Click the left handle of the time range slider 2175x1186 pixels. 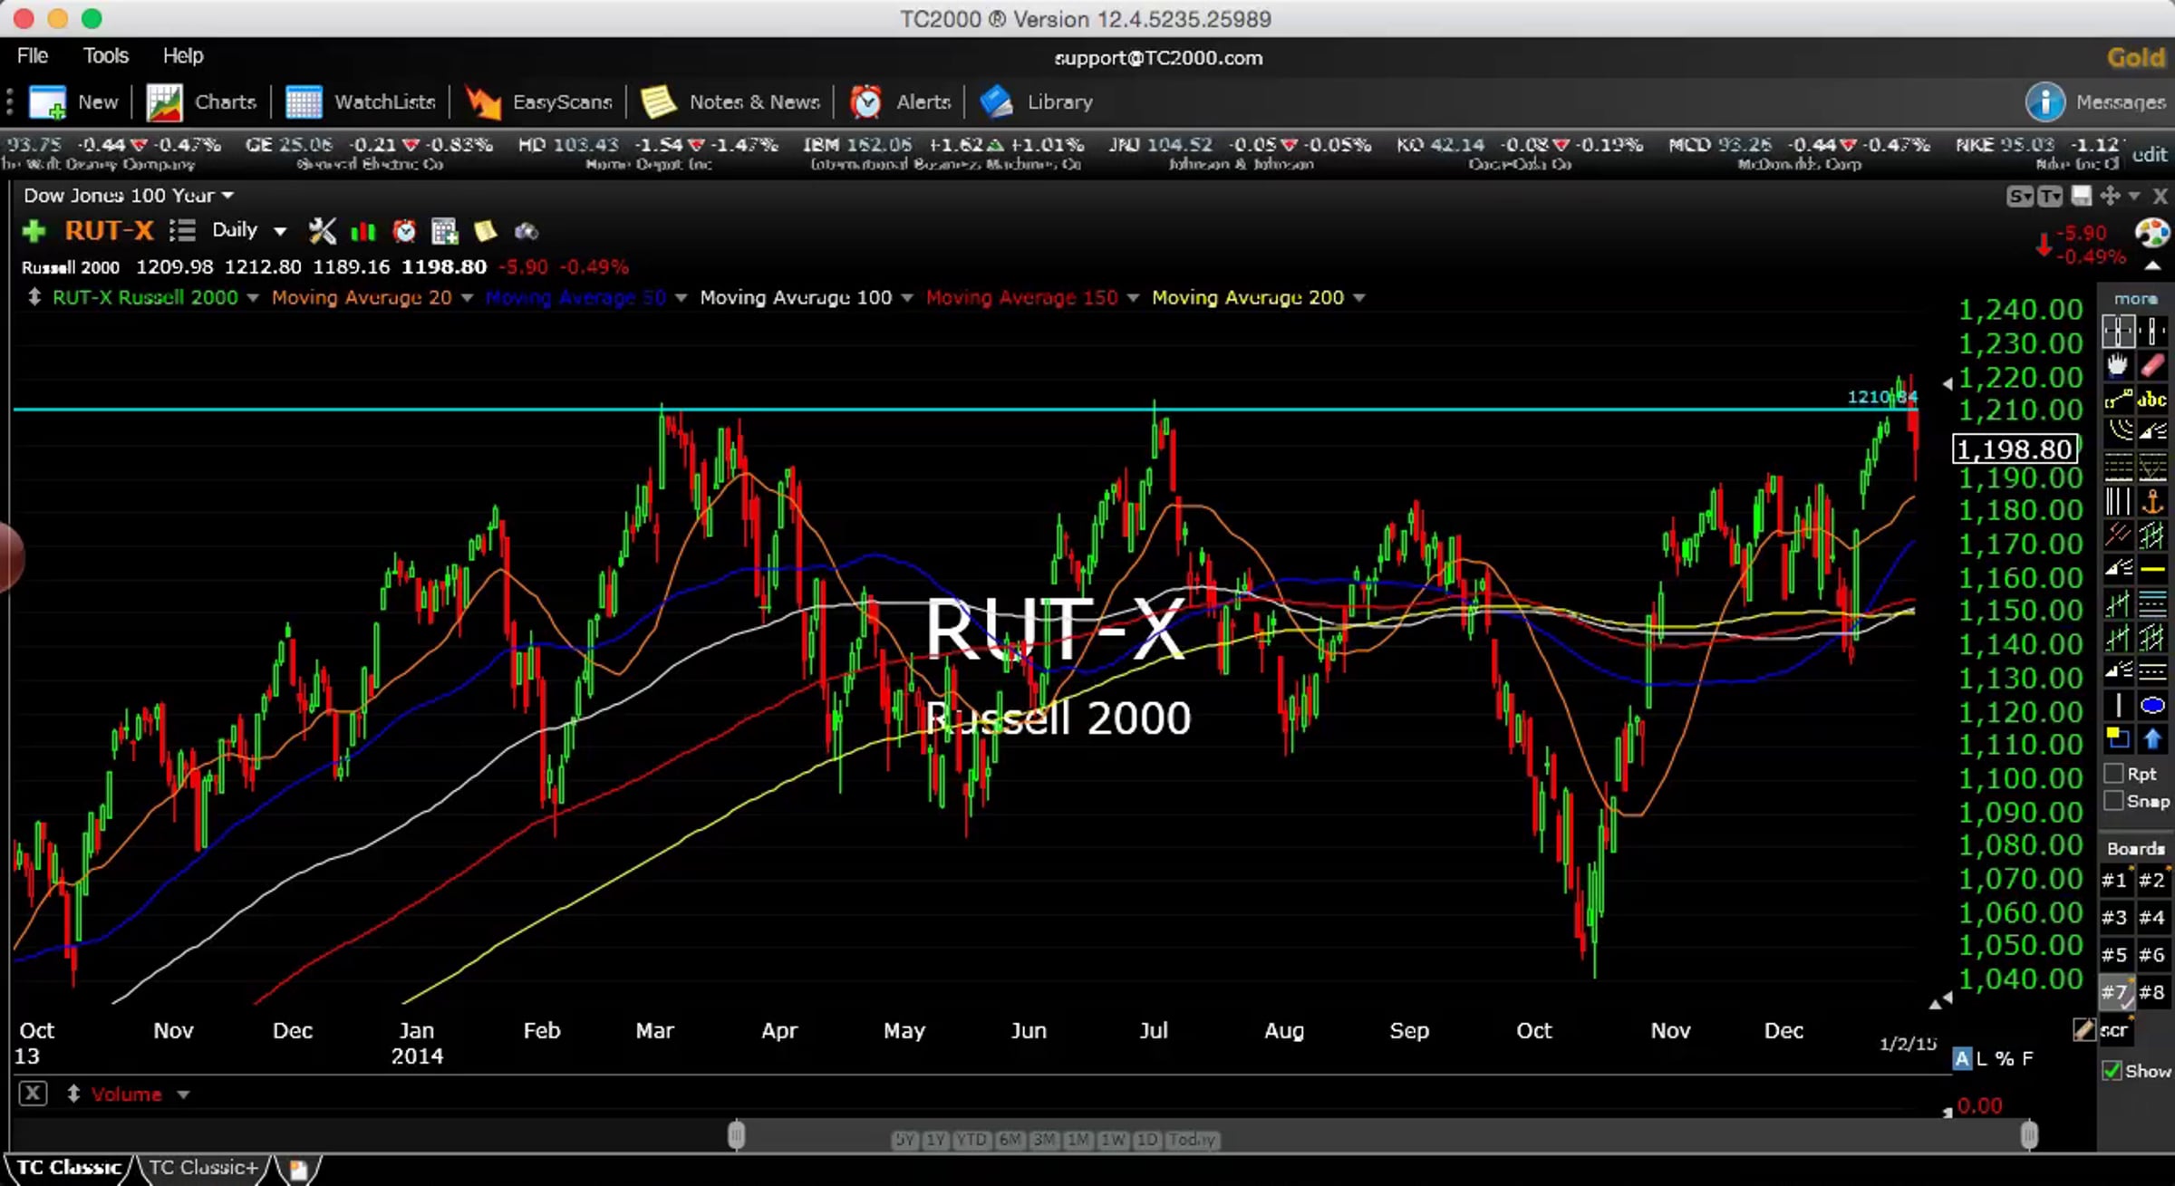pos(736,1134)
